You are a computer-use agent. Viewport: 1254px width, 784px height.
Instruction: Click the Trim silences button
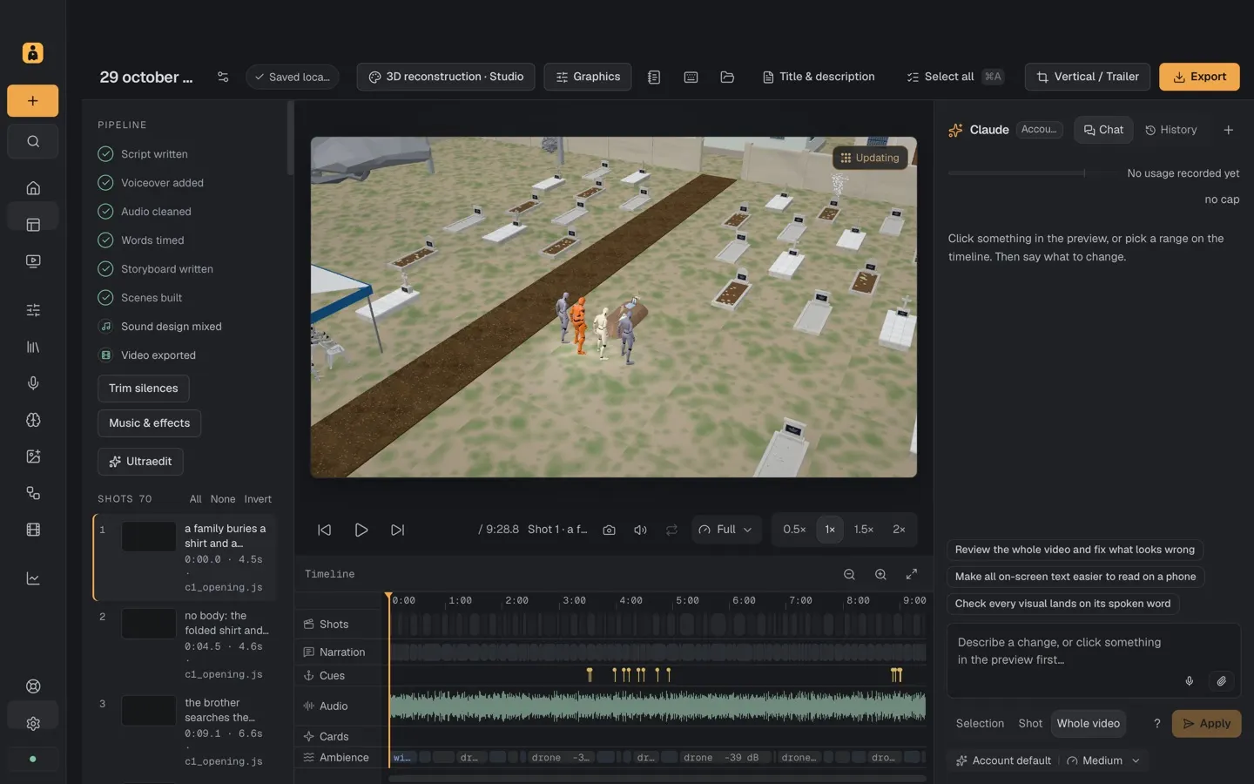(x=144, y=389)
